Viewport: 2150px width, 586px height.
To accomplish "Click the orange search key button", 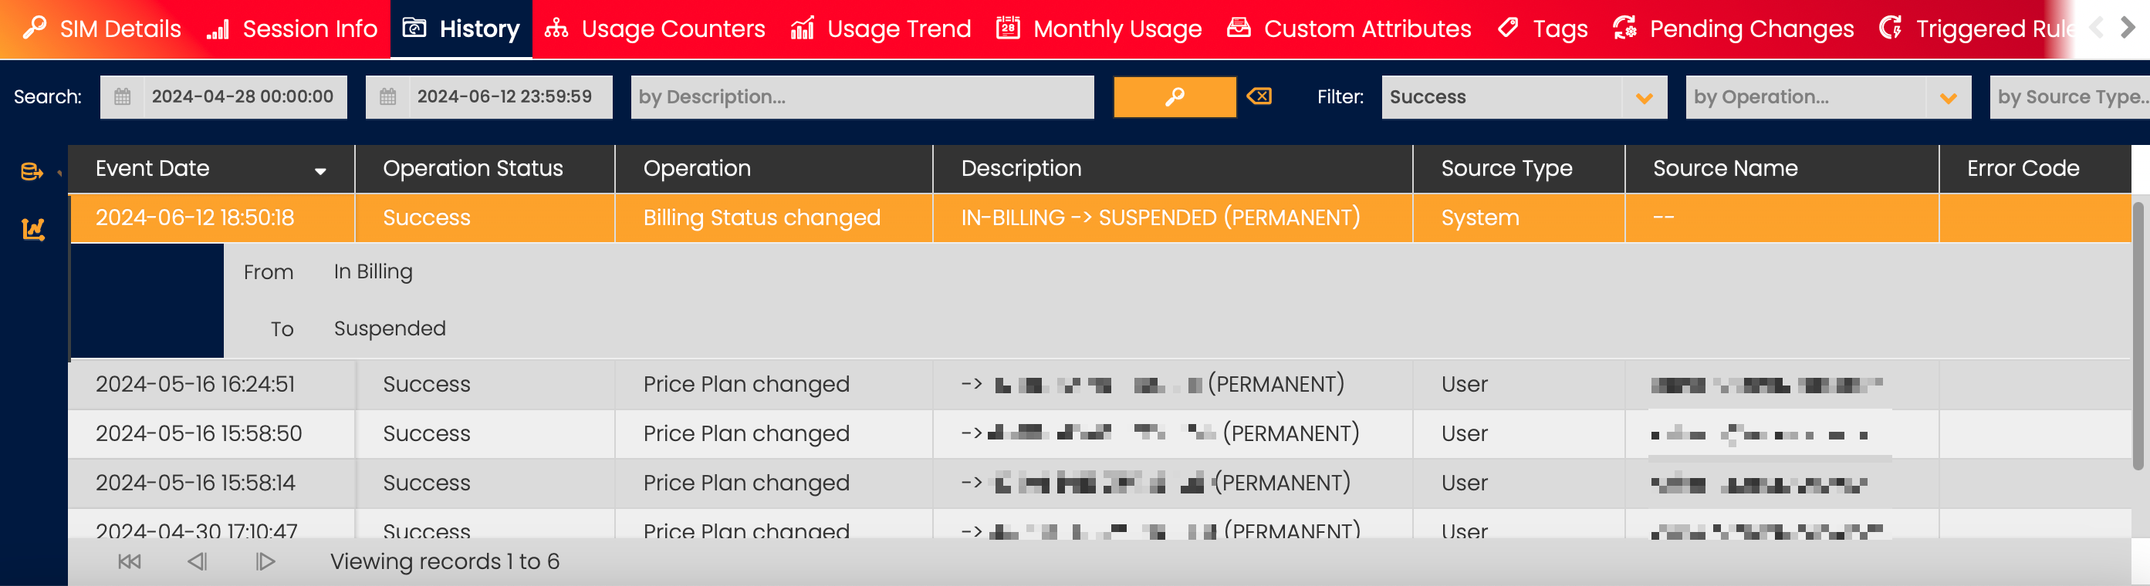I will [1174, 96].
